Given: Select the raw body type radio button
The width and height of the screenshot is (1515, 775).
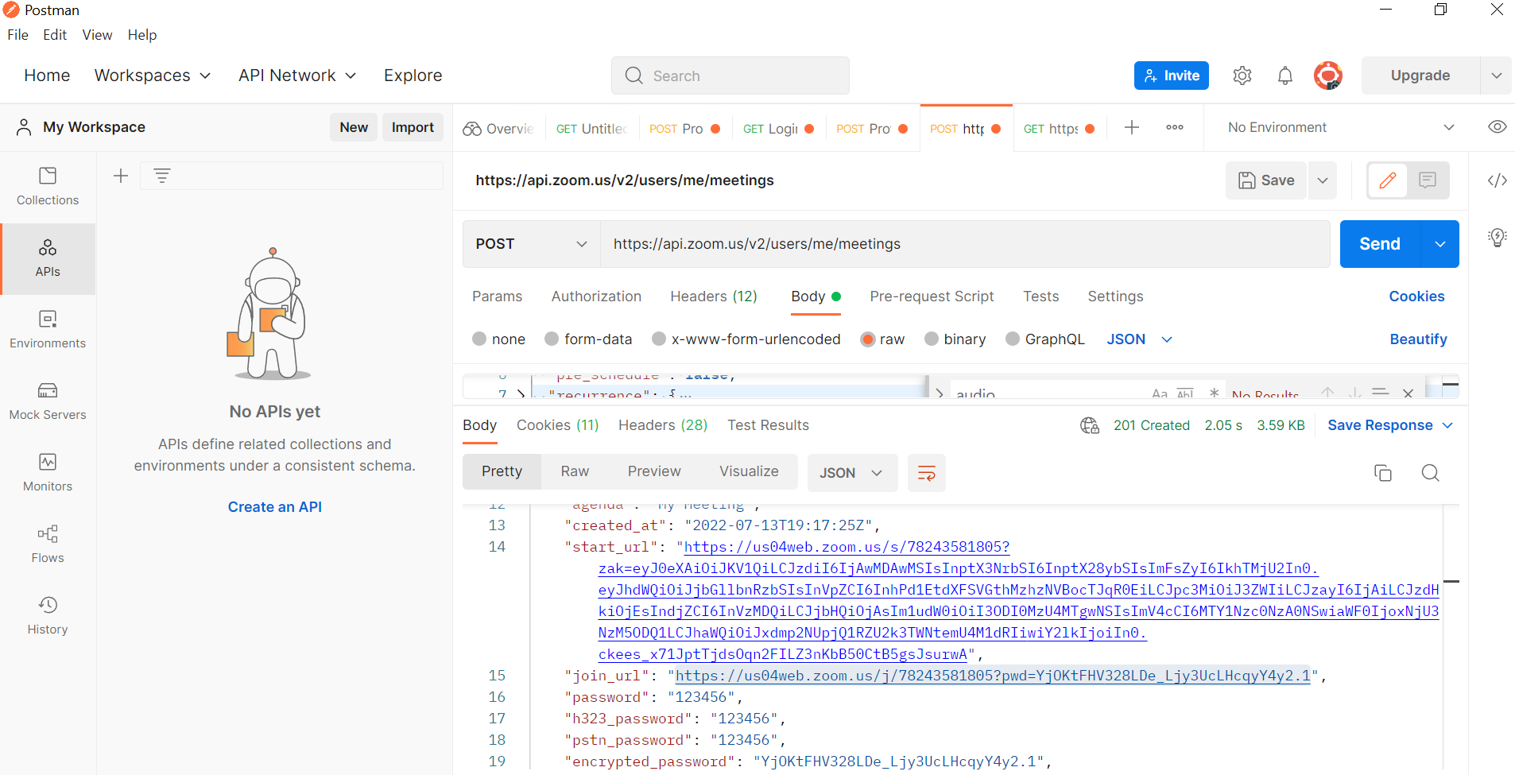Looking at the screenshot, I should pyautogui.click(x=867, y=339).
